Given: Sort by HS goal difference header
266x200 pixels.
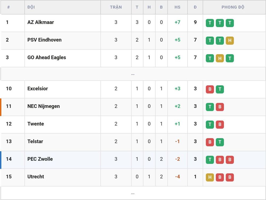Looking at the screenshot, I should point(177,7).
